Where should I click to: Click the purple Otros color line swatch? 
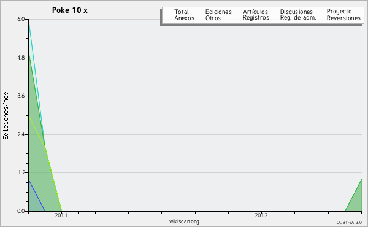(x=199, y=18)
